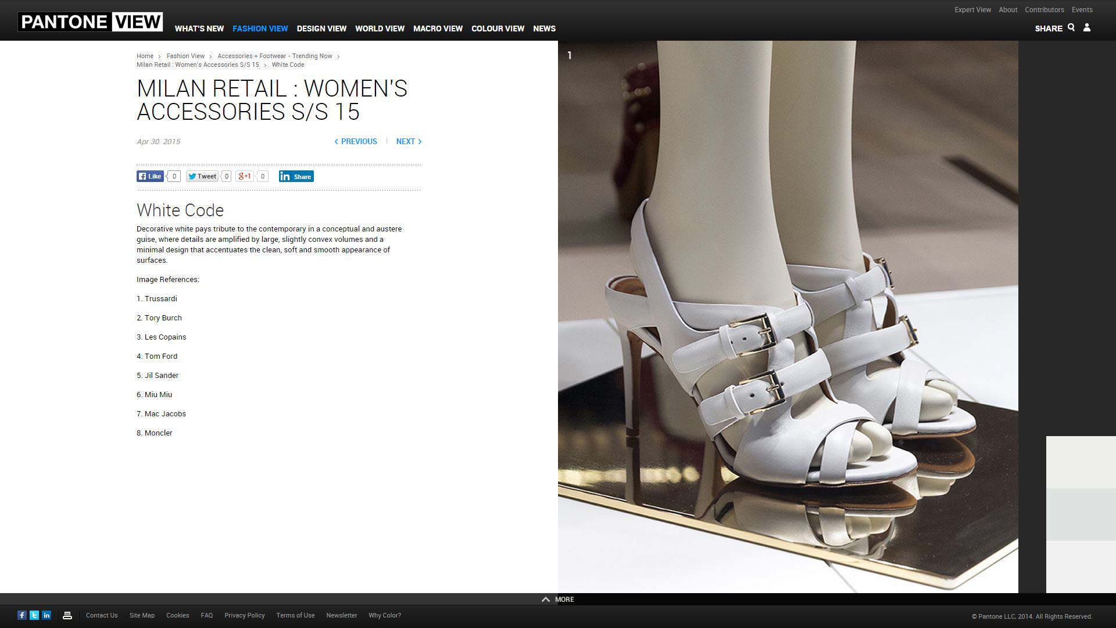Click the Tweet count box

[226, 176]
